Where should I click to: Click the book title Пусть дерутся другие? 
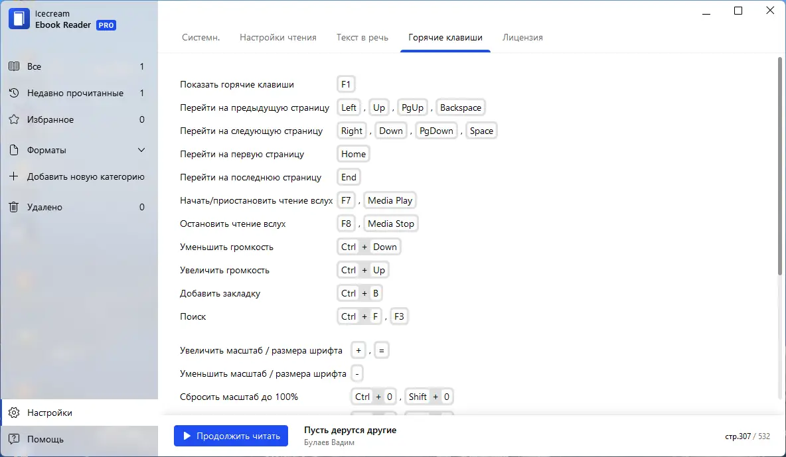[350, 430]
